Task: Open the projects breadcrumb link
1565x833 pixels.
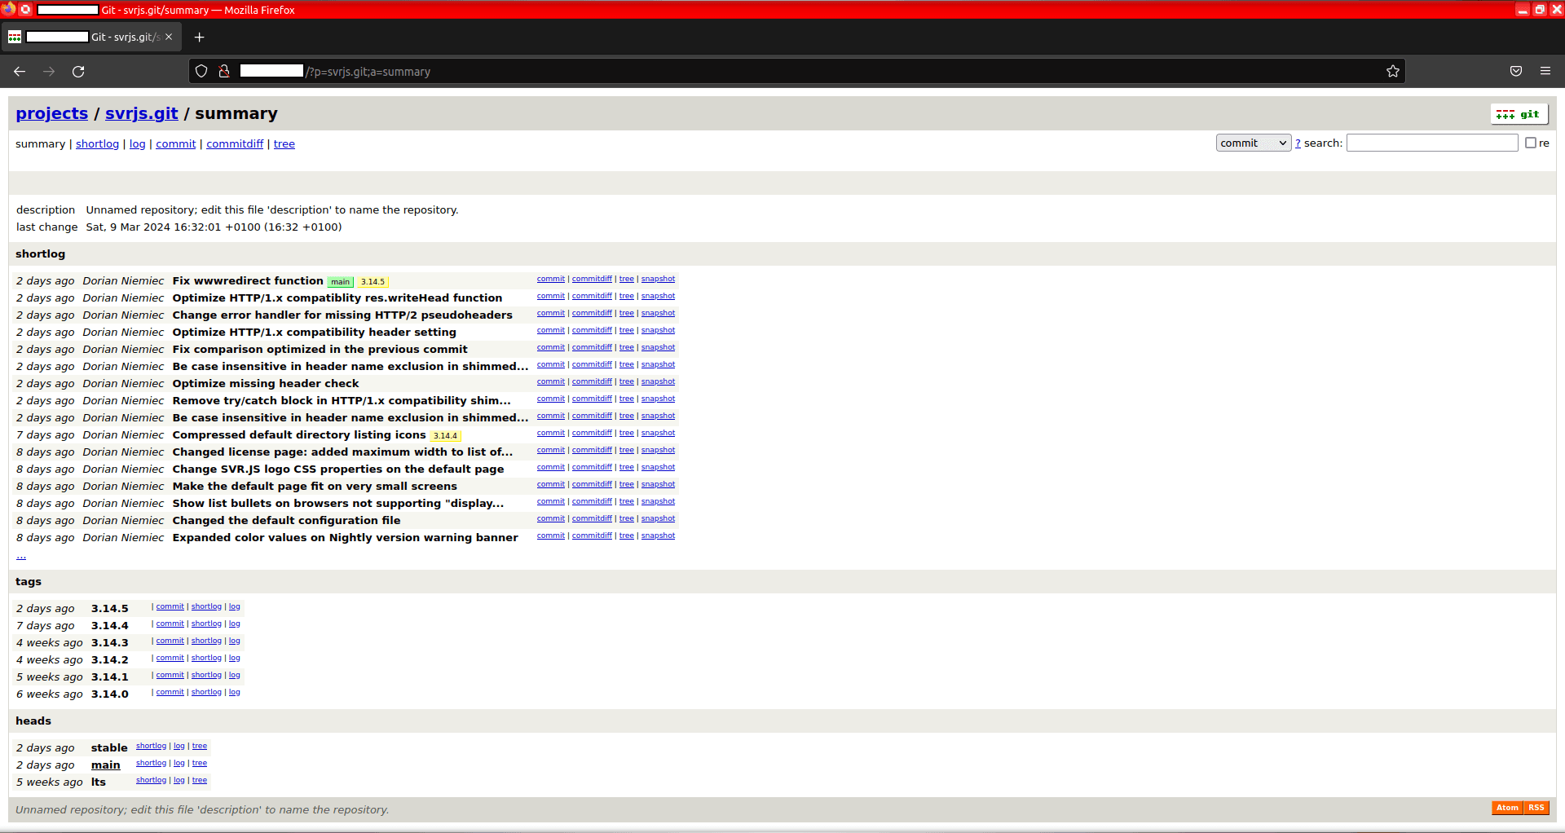Action: click(x=52, y=113)
